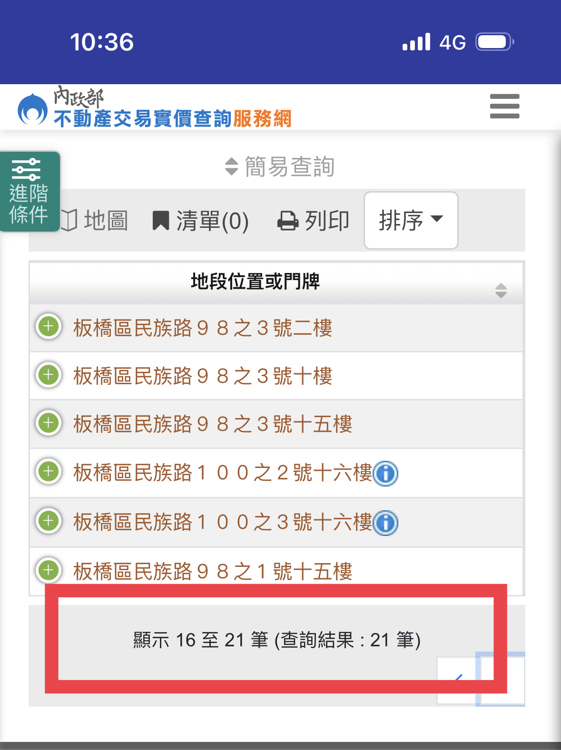Expand row 民族路98之3號十五樓 plus icon

(49, 423)
